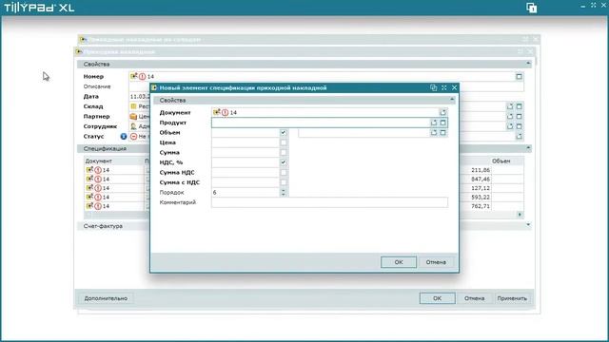Image resolution: width=609 pixels, height=342 pixels.
Task: Click Применить in the invoice window
Action: coord(512,298)
